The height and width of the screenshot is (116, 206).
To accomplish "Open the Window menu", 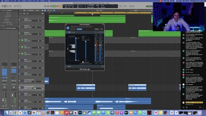I will [42, 1].
